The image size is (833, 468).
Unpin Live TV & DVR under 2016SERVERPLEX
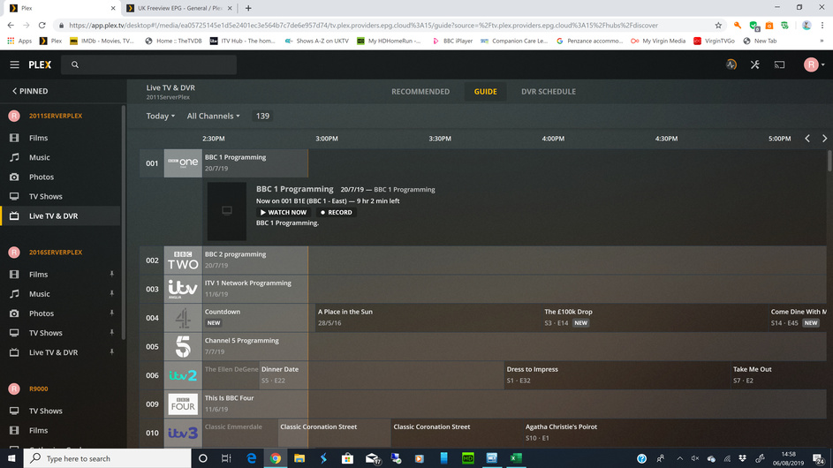coord(111,352)
